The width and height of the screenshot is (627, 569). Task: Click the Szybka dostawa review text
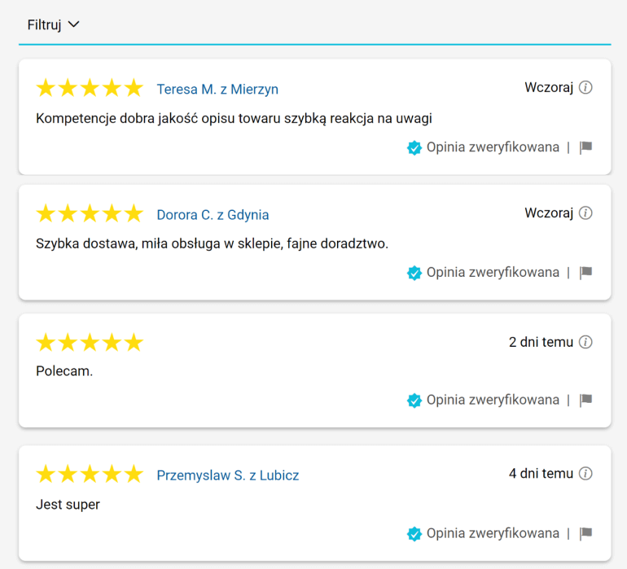point(212,243)
